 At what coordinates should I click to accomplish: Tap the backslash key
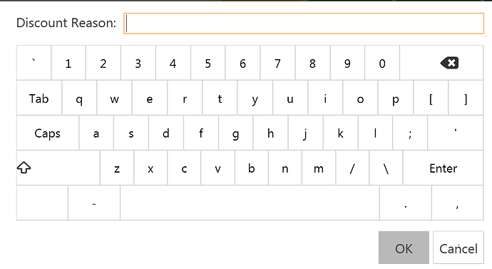(386, 168)
